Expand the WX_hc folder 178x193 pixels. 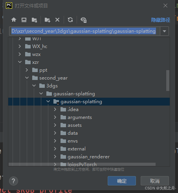(x=20, y=46)
